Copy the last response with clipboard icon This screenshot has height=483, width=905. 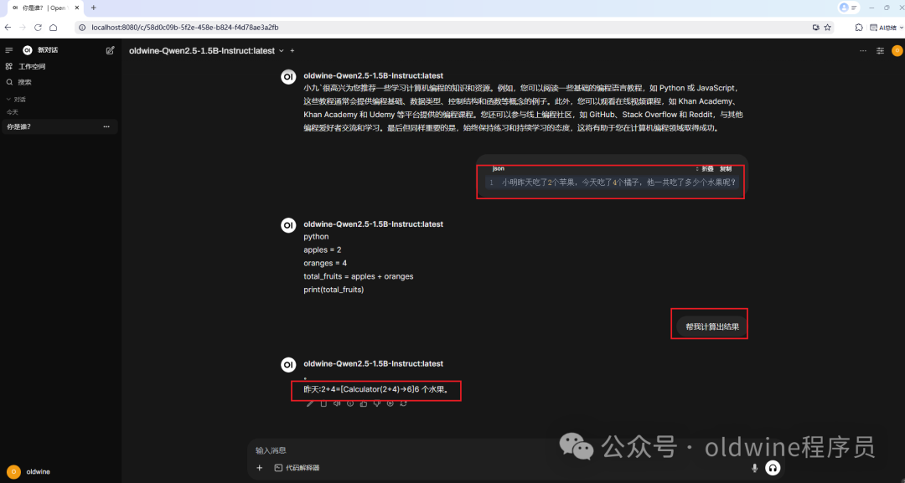point(323,403)
